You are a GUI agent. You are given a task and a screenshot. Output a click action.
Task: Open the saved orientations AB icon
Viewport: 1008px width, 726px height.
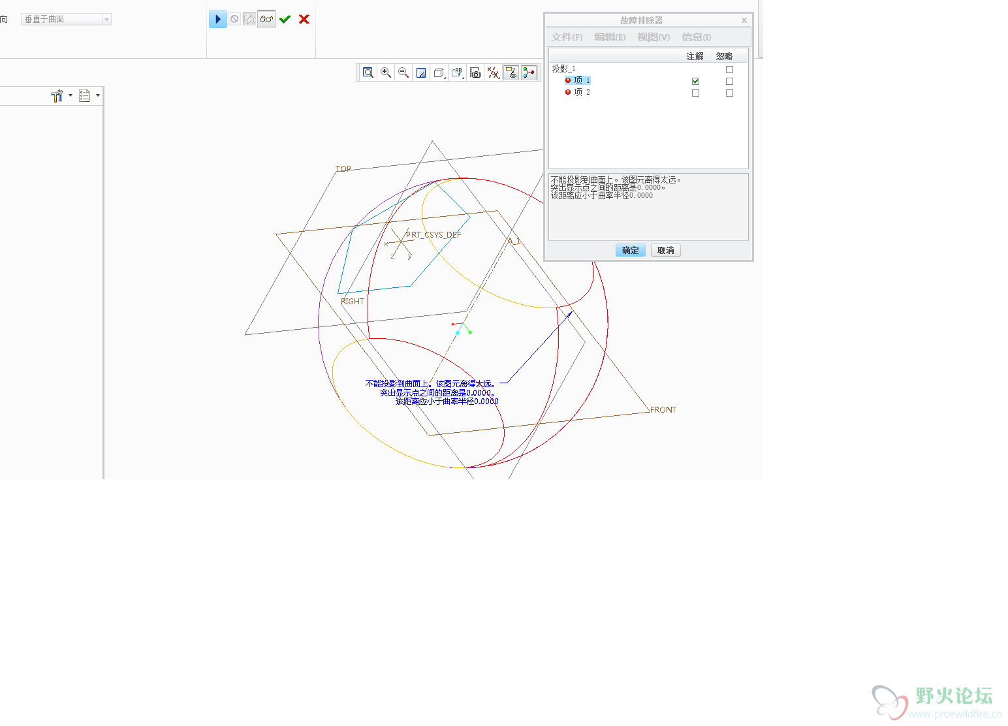tap(458, 72)
